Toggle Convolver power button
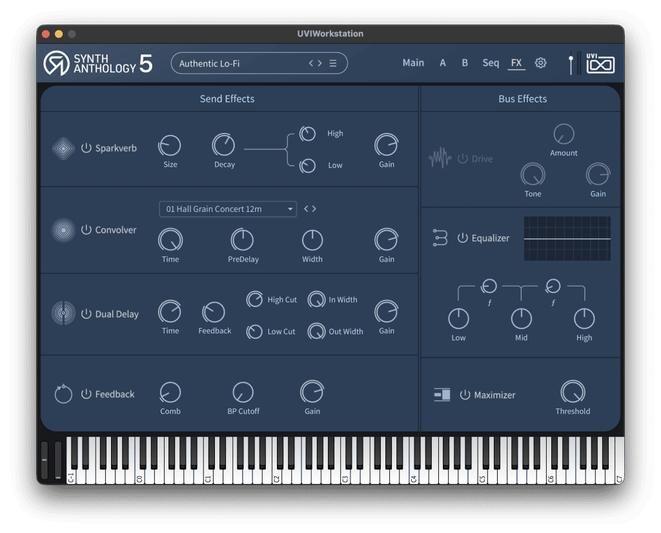This screenshot has width=661, height=533. 86,229
